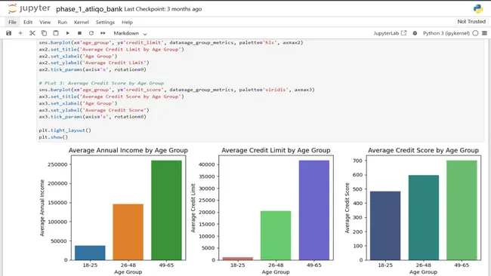Click the Not Trusted button
Screen dimensions: 491x276
(471, 22)
